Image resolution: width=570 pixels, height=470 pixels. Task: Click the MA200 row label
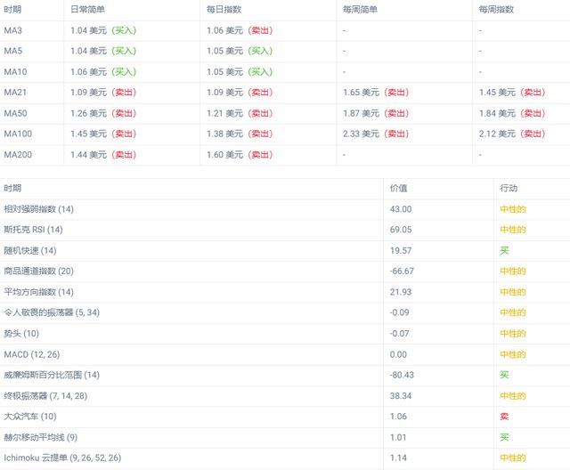point(18,155)
